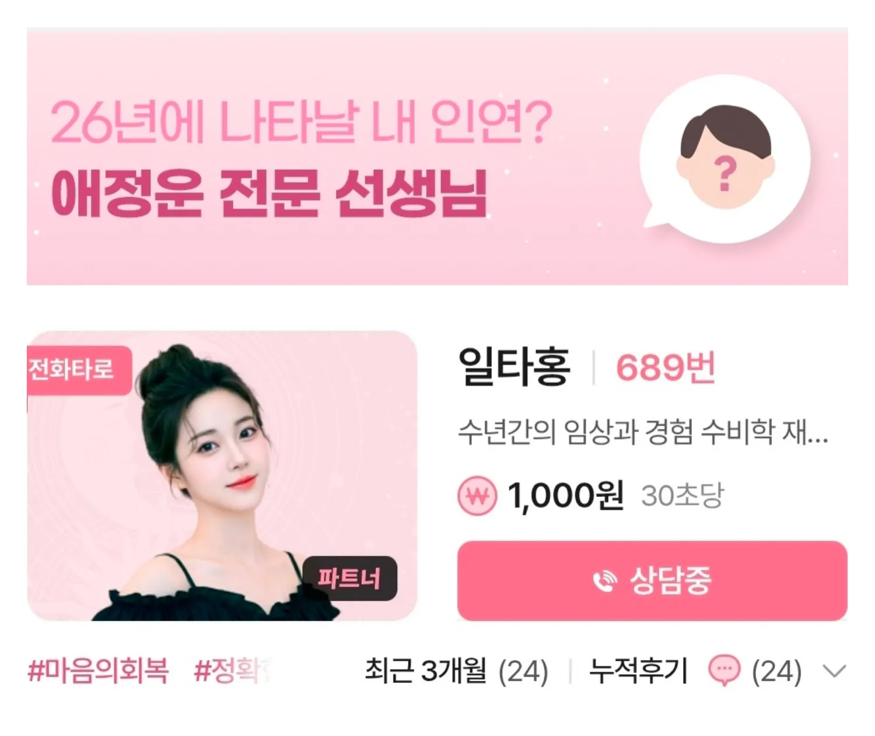The width and height of the screenshot is (875, 736).
Task: Open description text 수년간의 임상과 경험
Action: (x=643, y=432)
